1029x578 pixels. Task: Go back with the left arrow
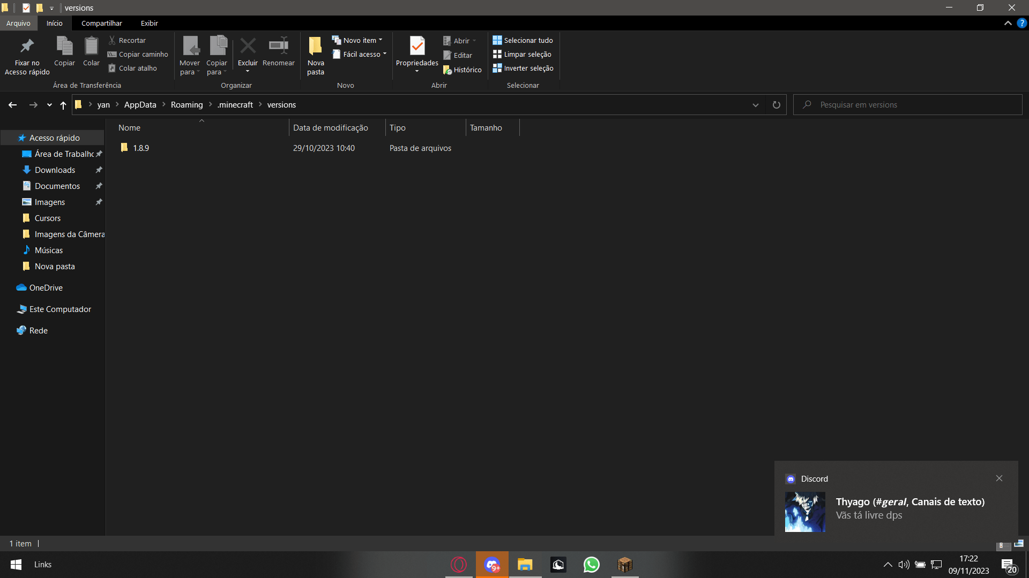tap(12, 105)
